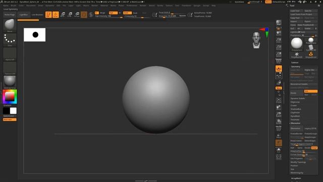Adjust the Draw Size slider
Image resolution: width=323 pixels, height=182 pixels.
[172, 16]
